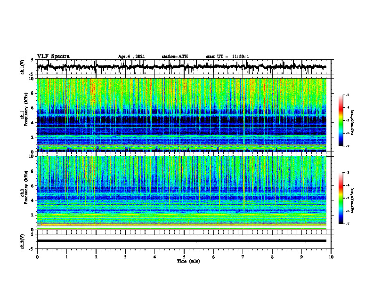Click time tick label "7" on the x-axis

click(243, 257)
